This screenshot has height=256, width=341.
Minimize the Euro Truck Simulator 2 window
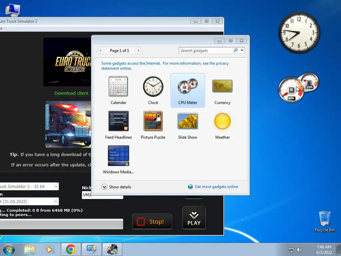tap(196, 21)
